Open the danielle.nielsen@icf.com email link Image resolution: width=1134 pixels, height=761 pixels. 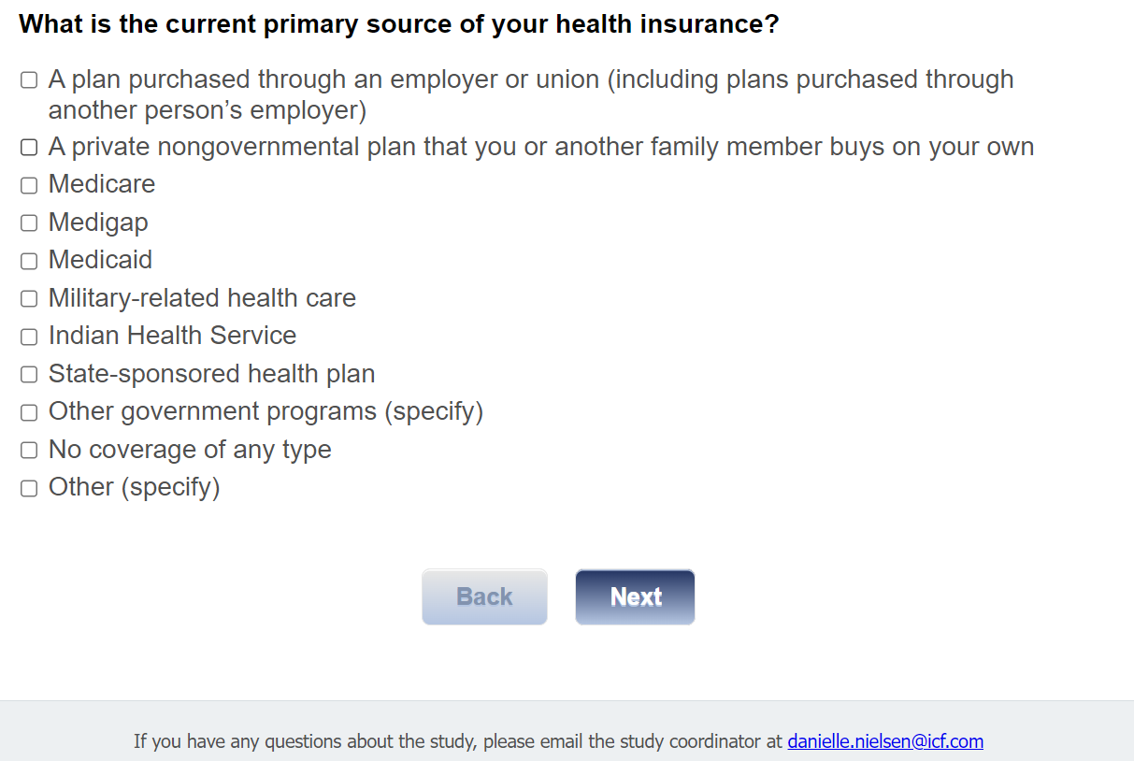(884, 741)
